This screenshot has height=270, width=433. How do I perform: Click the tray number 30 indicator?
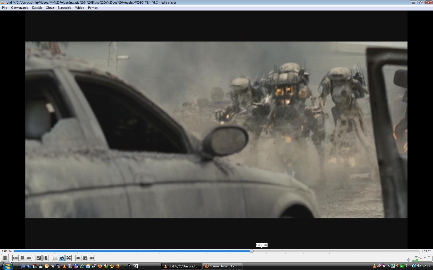tap(407, 266)
